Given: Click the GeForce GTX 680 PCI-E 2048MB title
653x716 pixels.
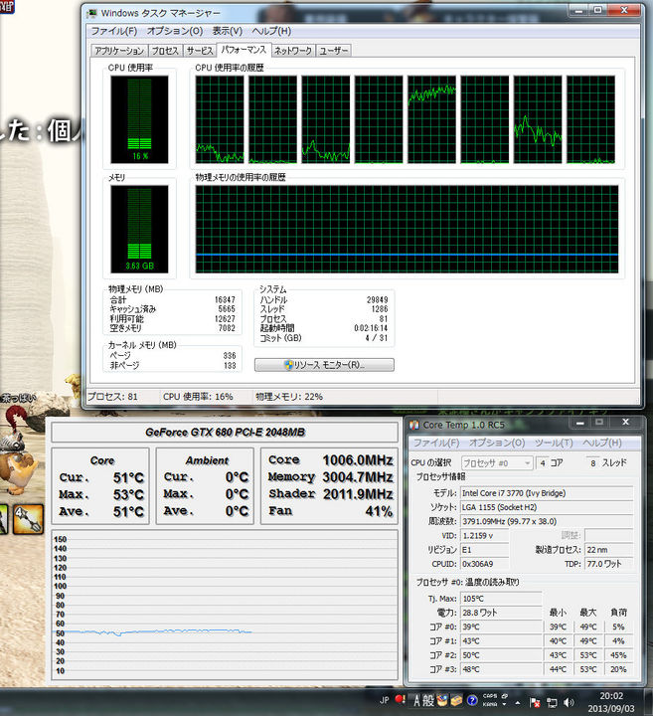Looking at the screenshot, I should (x=225, y=432).
